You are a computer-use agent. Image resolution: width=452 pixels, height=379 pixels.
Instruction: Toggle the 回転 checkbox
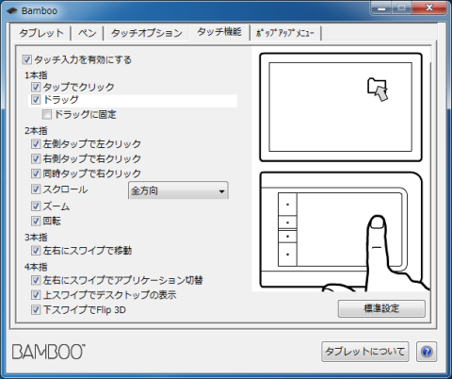pos(36,221)
